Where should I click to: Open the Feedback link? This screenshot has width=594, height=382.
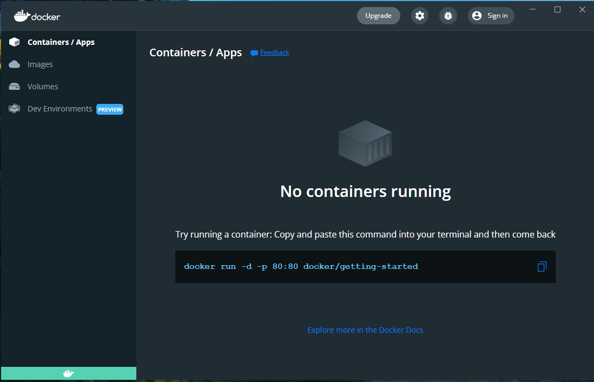tap(274, 52)
